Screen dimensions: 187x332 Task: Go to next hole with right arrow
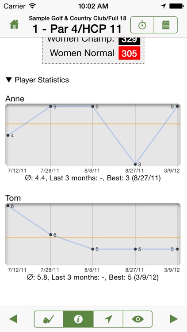[174, 319]
